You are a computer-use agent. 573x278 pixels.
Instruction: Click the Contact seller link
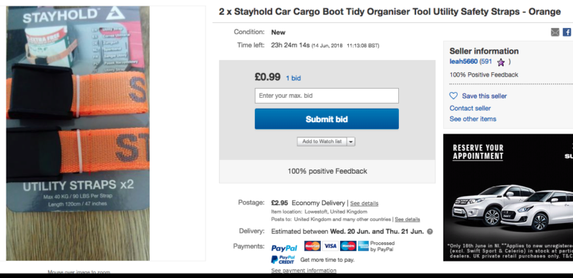point(470,108)
